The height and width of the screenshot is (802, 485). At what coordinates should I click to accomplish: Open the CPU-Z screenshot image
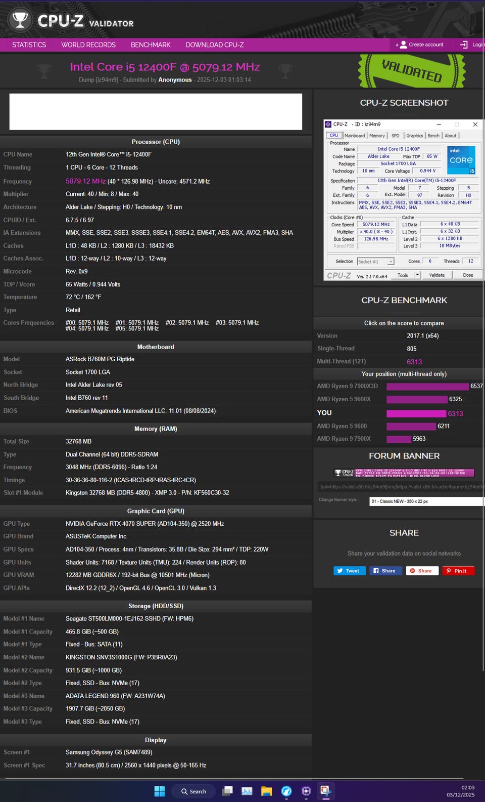(x=404, y=200)
